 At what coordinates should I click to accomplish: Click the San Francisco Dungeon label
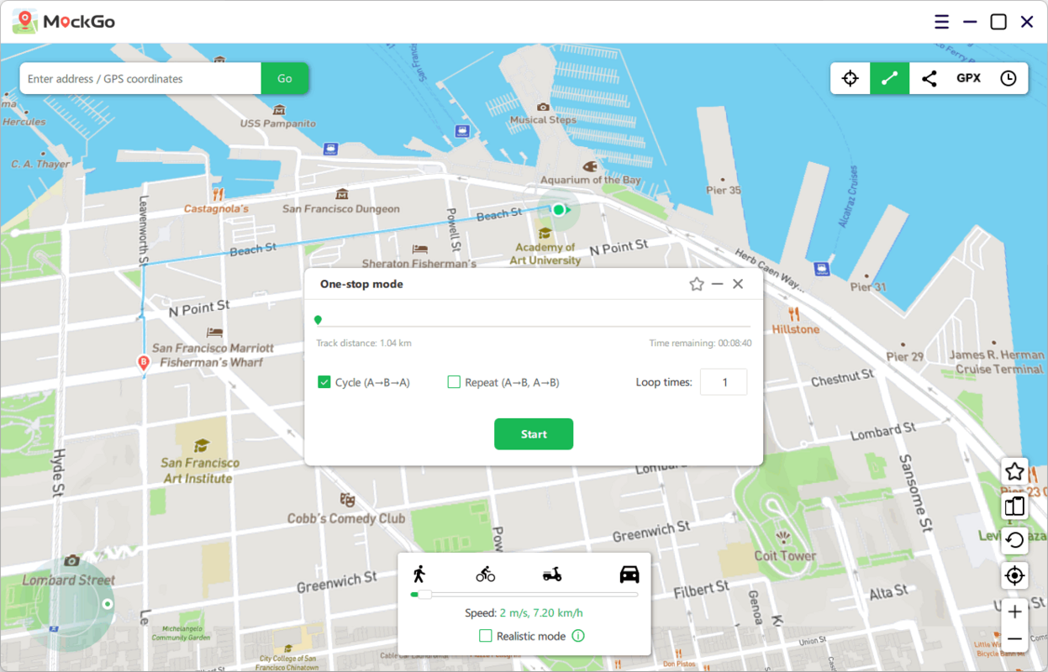(341, 208)
